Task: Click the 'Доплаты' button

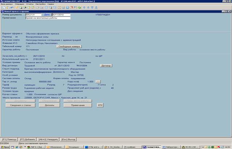Action: click(49, 105)
